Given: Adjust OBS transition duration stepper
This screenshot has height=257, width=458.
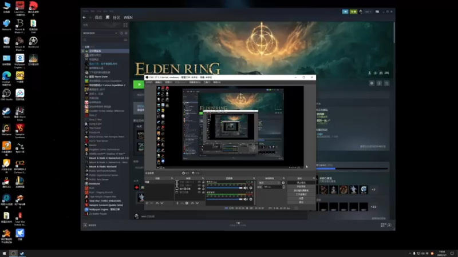Looking at the screenshot, I should [284, 187].
